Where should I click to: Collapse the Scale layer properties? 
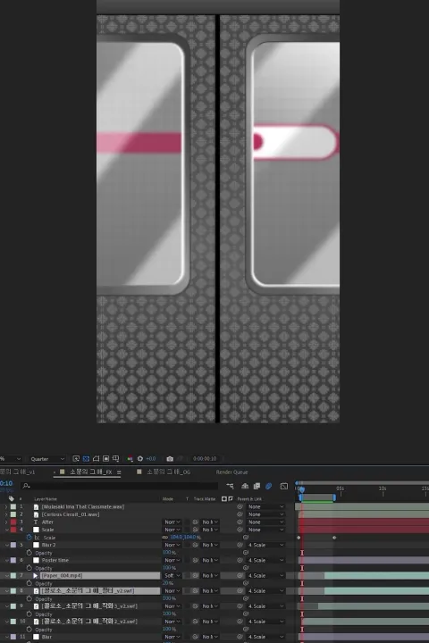pos(6,530)
